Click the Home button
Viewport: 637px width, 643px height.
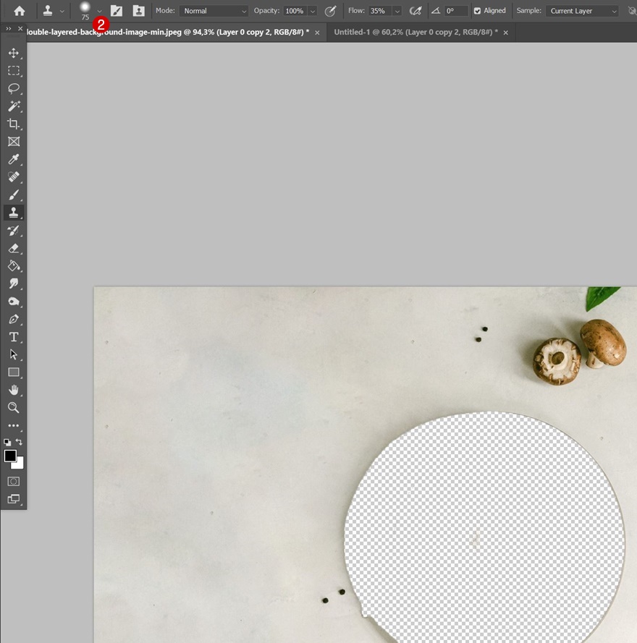click(x=19, y=11)
